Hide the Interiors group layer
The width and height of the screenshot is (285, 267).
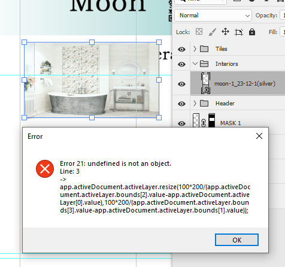pyautogui.click(x=181, y=64)
